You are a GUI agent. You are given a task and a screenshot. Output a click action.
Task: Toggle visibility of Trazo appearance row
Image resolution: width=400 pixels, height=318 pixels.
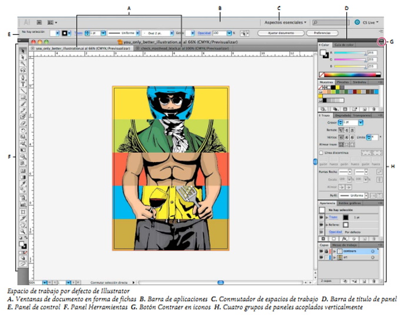tap(321, 217)
